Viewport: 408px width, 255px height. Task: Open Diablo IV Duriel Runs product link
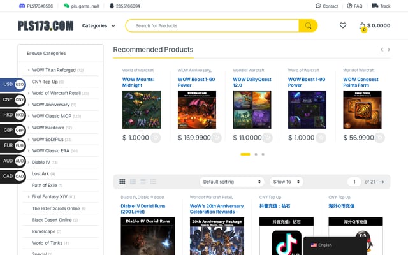[x=143, y=208]
